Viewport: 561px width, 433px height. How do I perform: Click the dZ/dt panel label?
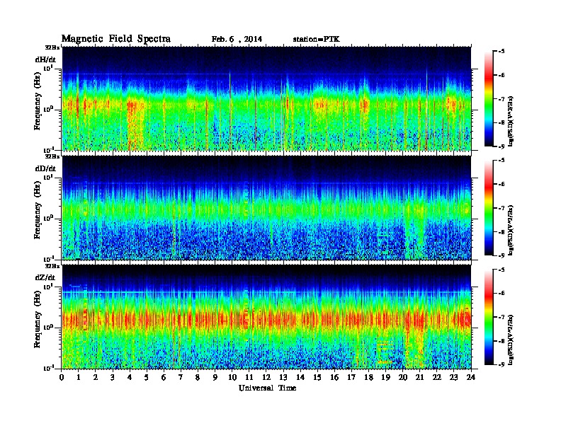(45, 277)
